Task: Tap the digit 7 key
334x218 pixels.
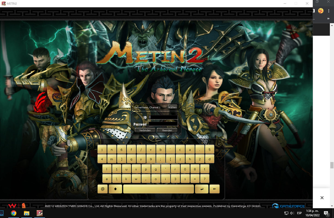Action: coord(205,179)
